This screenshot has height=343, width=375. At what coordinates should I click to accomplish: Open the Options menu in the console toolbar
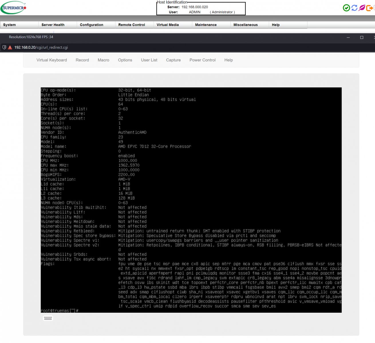[x=125, y=60]
